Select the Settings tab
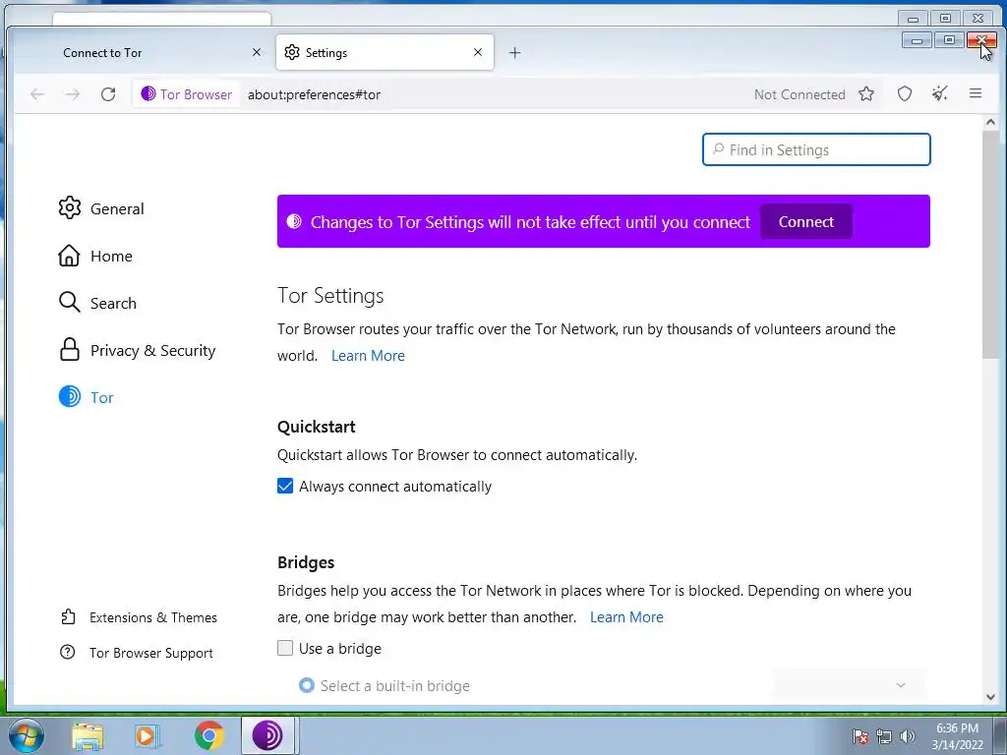 tap(385, 52)
